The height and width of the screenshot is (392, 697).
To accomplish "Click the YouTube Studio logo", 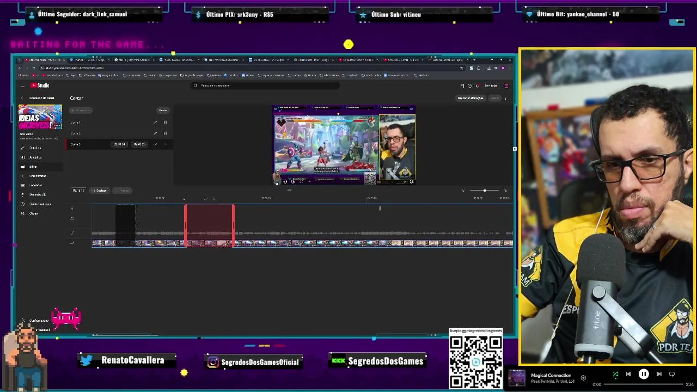I will pos(40,85).
